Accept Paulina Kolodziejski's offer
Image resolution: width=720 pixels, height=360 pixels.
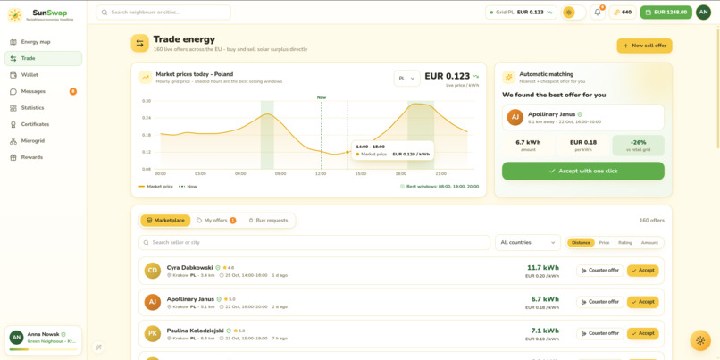click(x=643, y=333)
